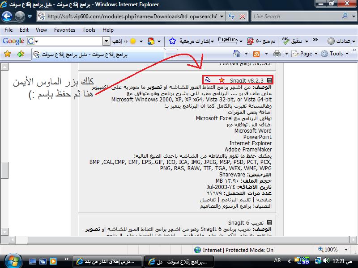Click the volume speaker tray icon
358x268 pixels.
point(327,260)
